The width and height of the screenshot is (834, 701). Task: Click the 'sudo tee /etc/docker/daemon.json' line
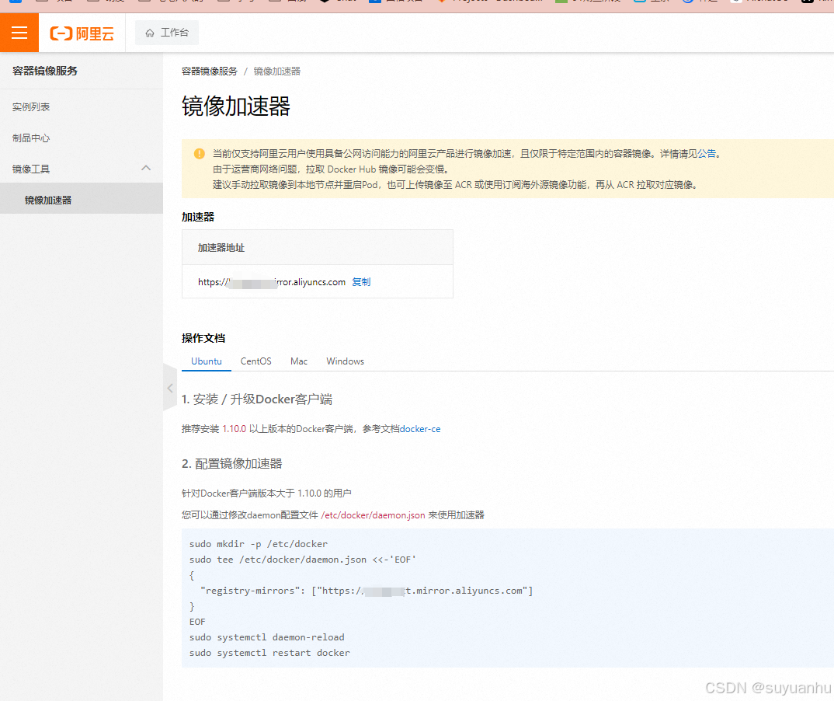pos(303,560)
